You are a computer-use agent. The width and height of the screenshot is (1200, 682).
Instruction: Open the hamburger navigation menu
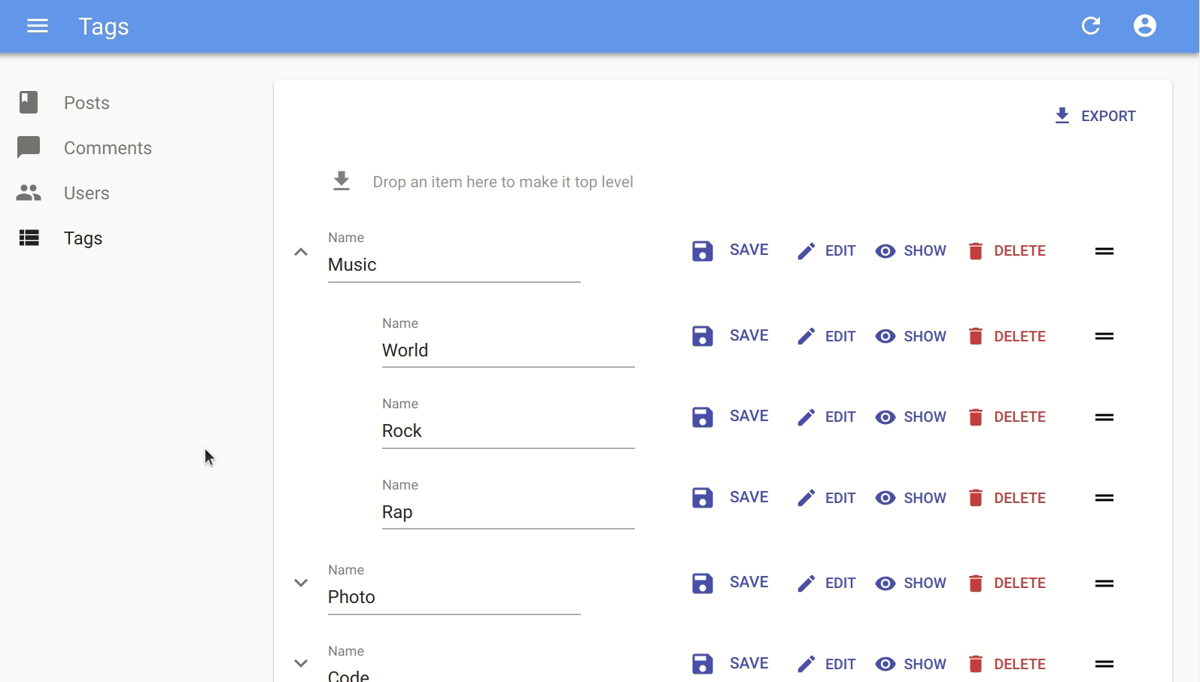click(38, 26)
